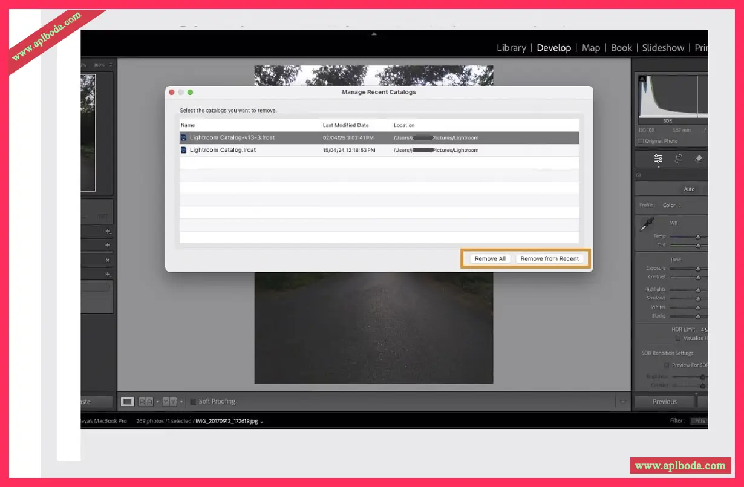744x487 pixels.
Task: Click the Reference view R|A icon
Action: pos(146,402)
